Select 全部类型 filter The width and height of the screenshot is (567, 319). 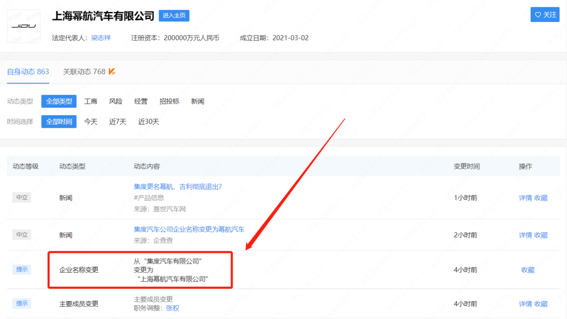click(x=59, y=101)
